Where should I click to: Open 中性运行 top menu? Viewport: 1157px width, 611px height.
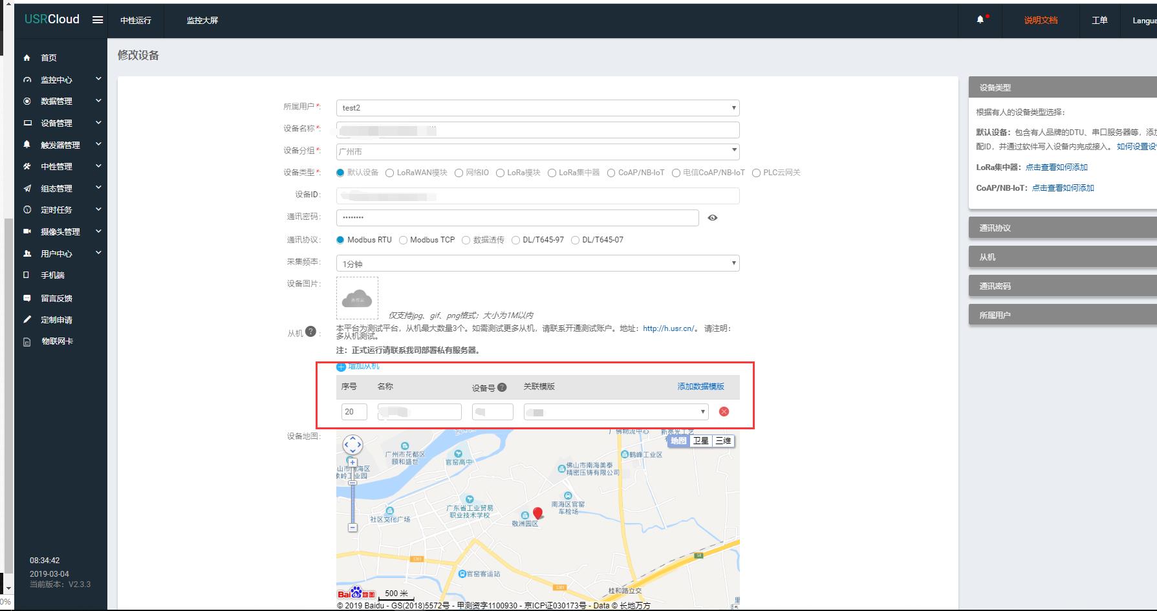[136, 20]
